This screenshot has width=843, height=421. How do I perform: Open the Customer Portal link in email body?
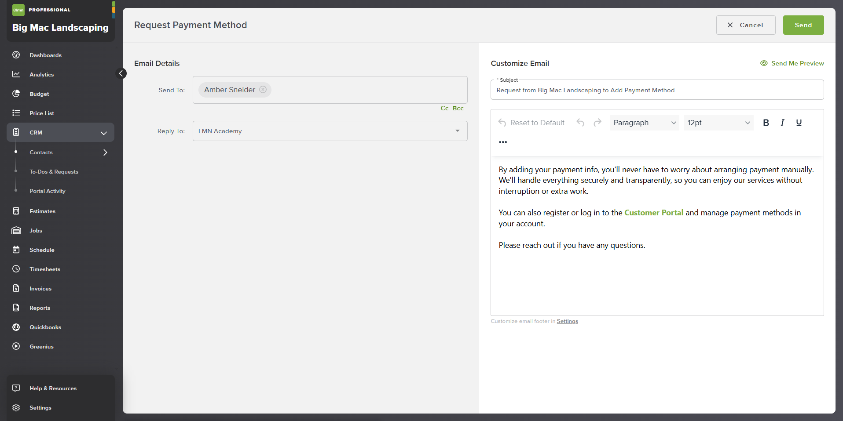point(654,213)
